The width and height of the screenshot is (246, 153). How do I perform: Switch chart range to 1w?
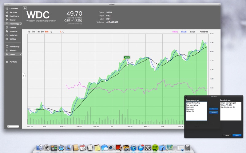(x=34, y=32)
